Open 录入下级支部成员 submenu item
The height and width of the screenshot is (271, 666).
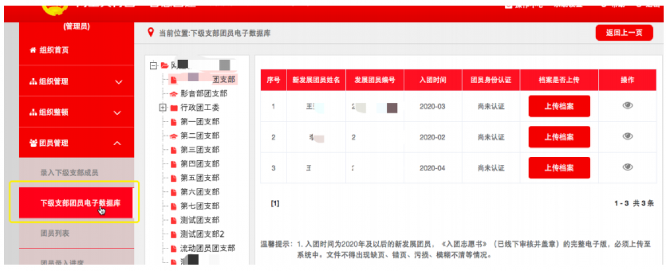pyautogui.click(x=69, y=173)
